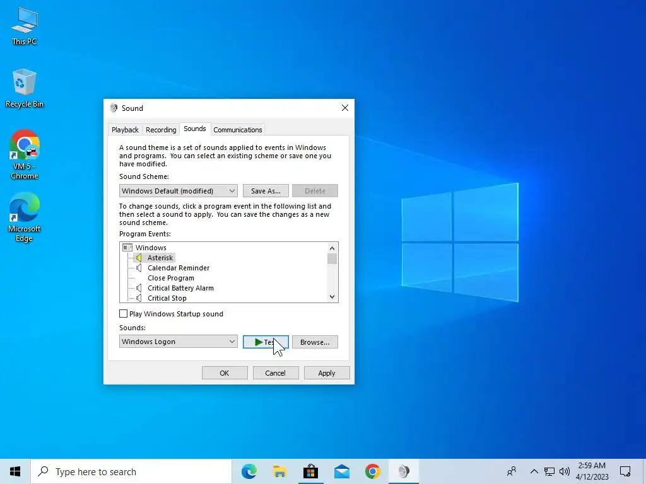
Task: Open Microsoft Store from the taskbar
Action: tap(310, 471)
